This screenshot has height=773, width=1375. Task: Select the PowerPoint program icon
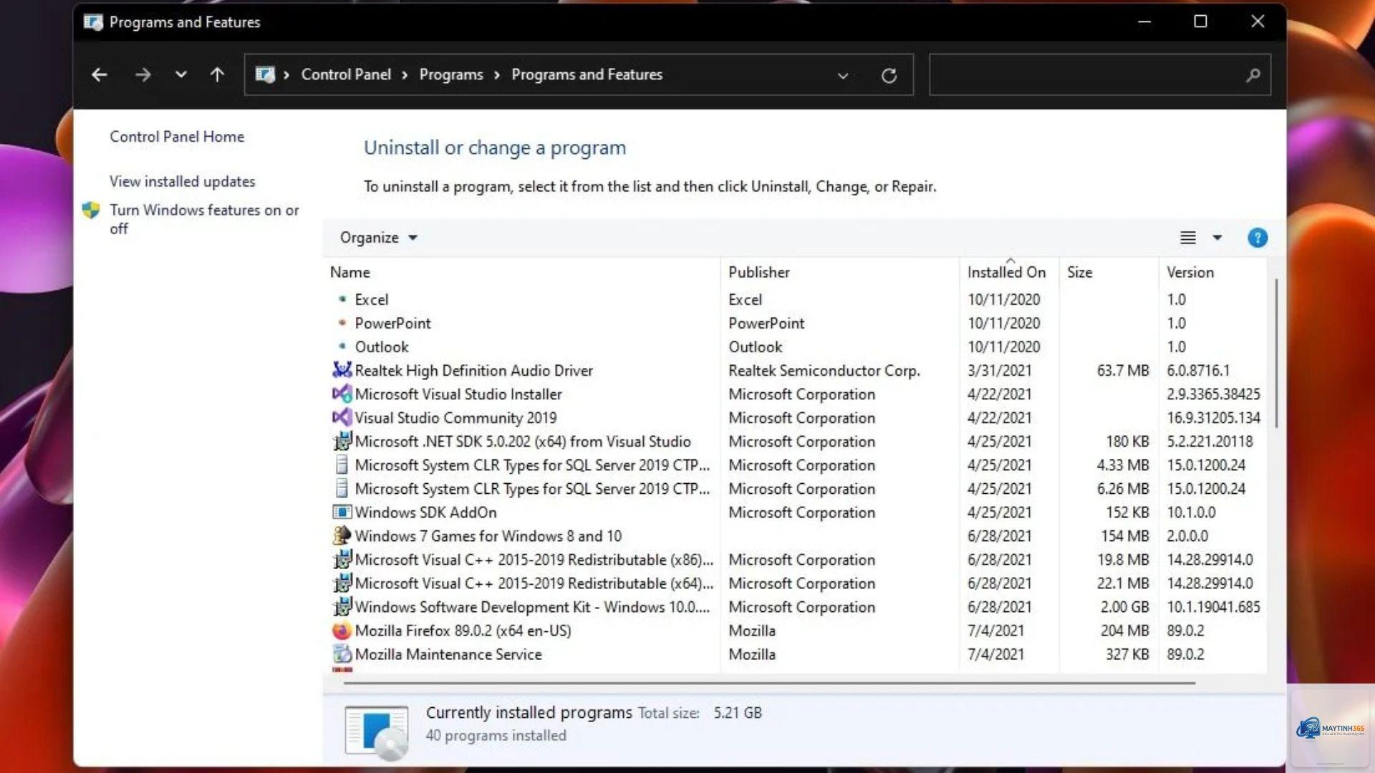342,323
